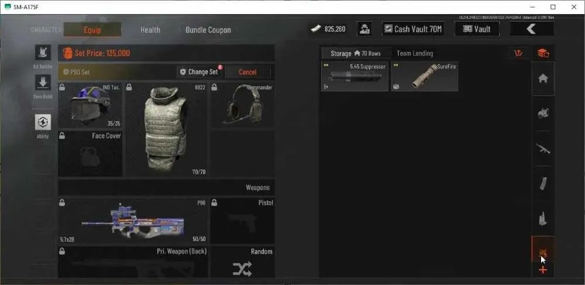This screenshot has width=585, height=285.
Task: Click the cash bills icon next to 825,260
Action: (316, 29)
